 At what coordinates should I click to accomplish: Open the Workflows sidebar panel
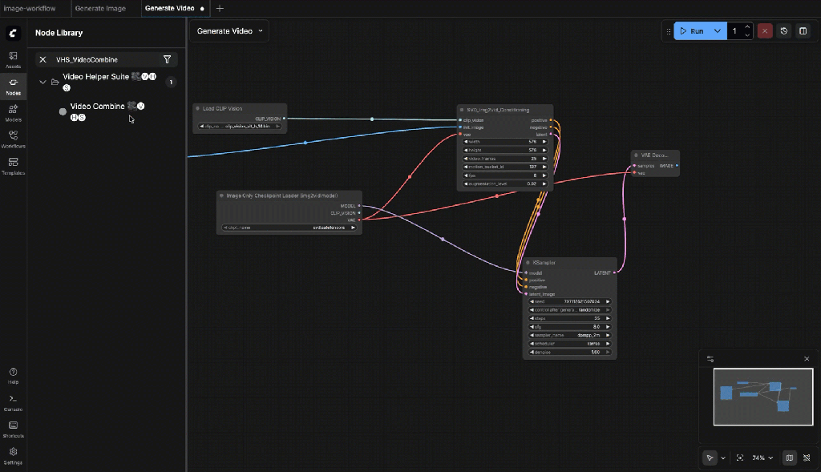[x=13, y=139]
